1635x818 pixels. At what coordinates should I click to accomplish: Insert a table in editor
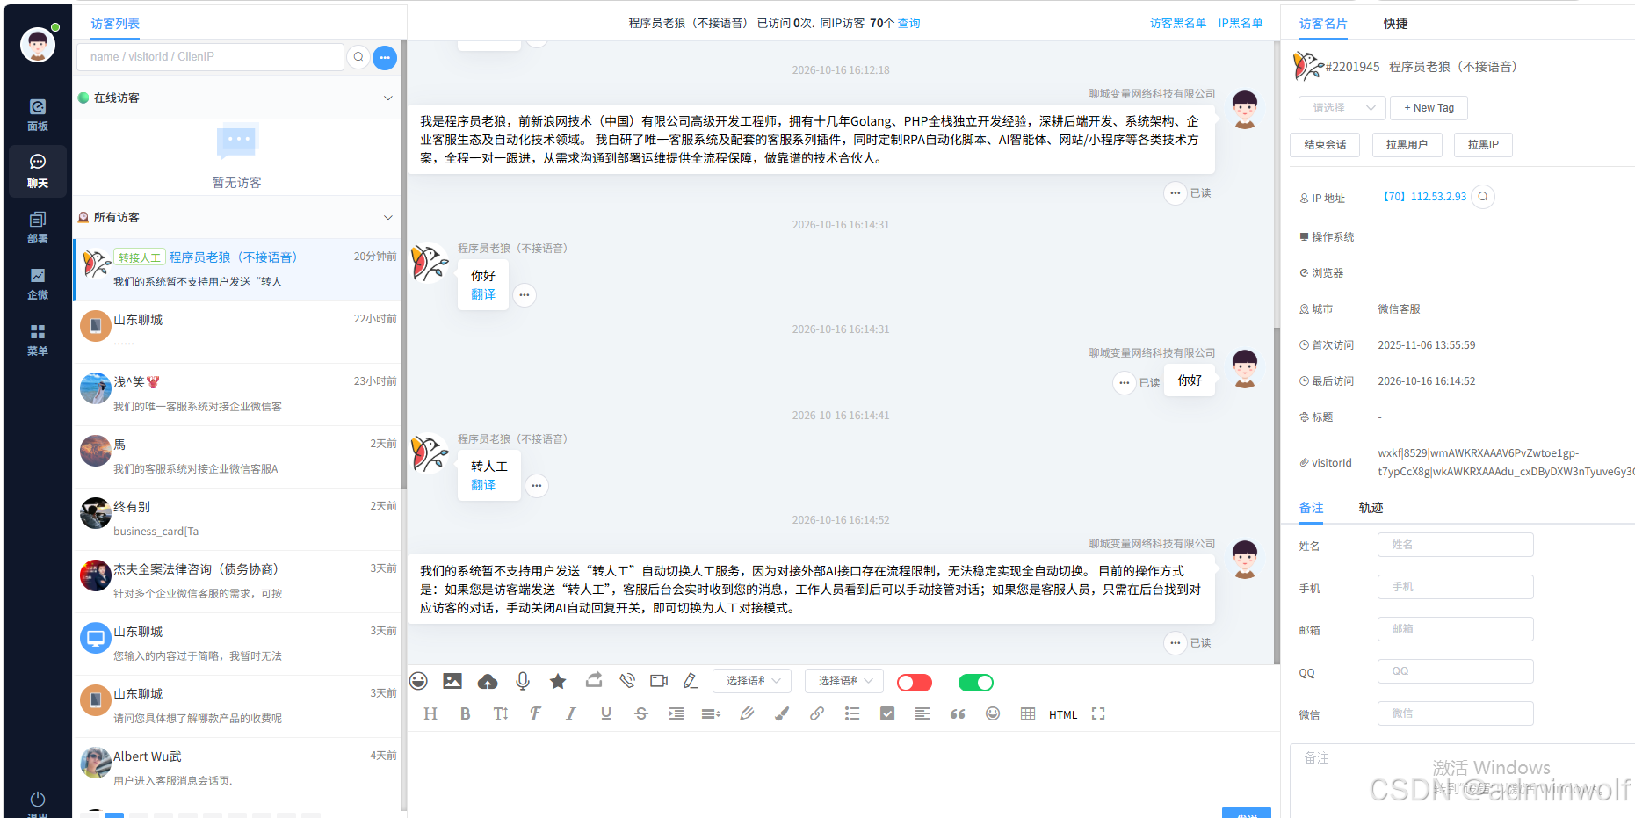[x=1028, y=714]
